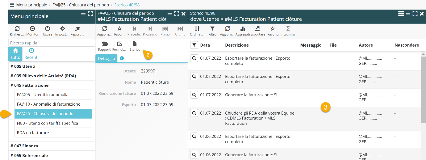Click the Storico list vertical scrollbar
The height and width of the screenshot is (160, 426).
[x=423, y=90]
